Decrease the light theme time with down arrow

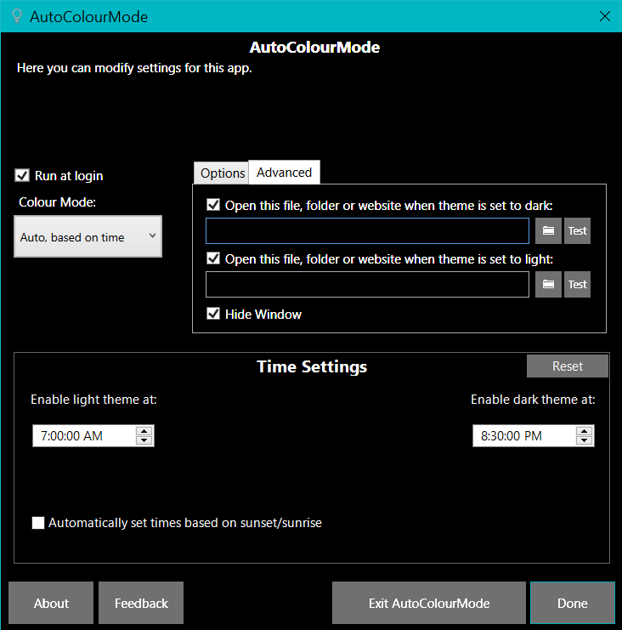click(144, 440)
